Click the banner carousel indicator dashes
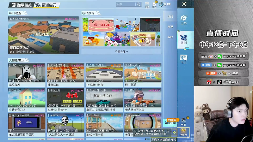This screenshot has width=253, height=142. click(64, 52)
